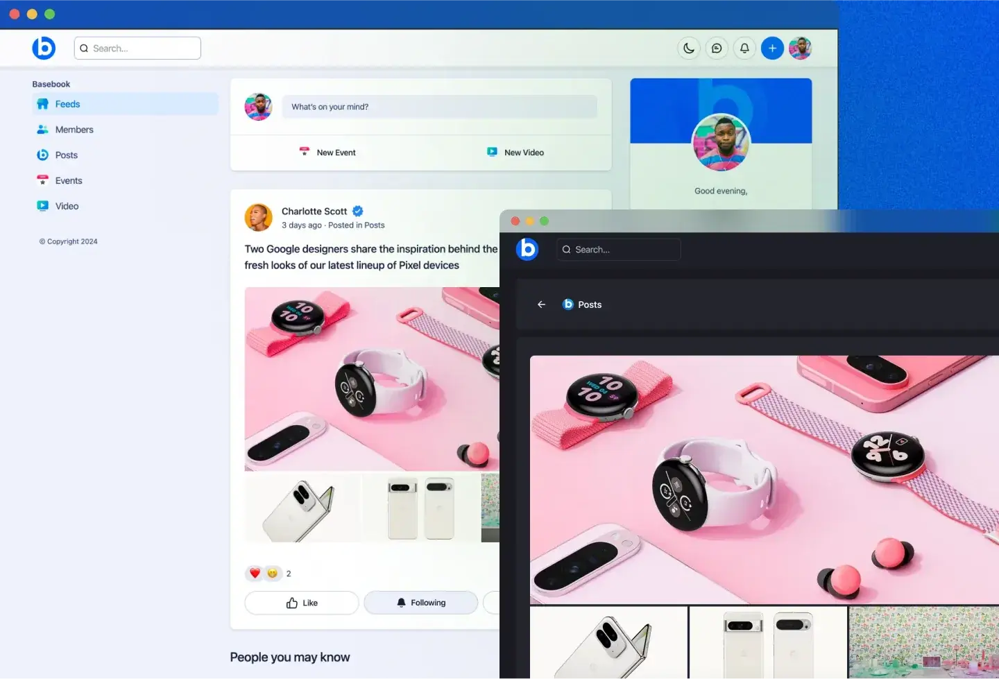Toggle the Following button on the post

click(x=421, y=603)
